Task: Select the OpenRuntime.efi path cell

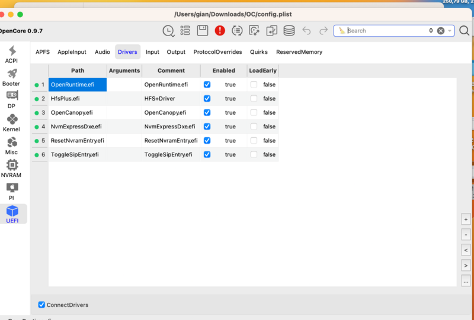Action: pyautogui.click(x=78, y=85)
